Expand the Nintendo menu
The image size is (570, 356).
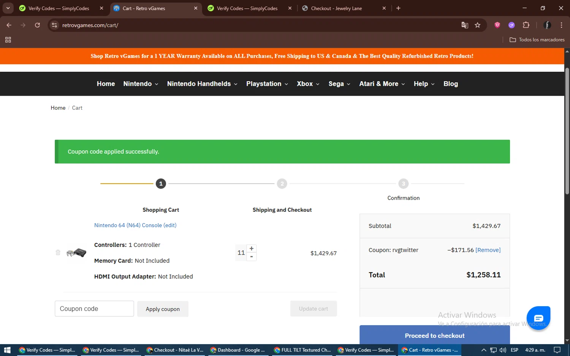tap(141, 83)
